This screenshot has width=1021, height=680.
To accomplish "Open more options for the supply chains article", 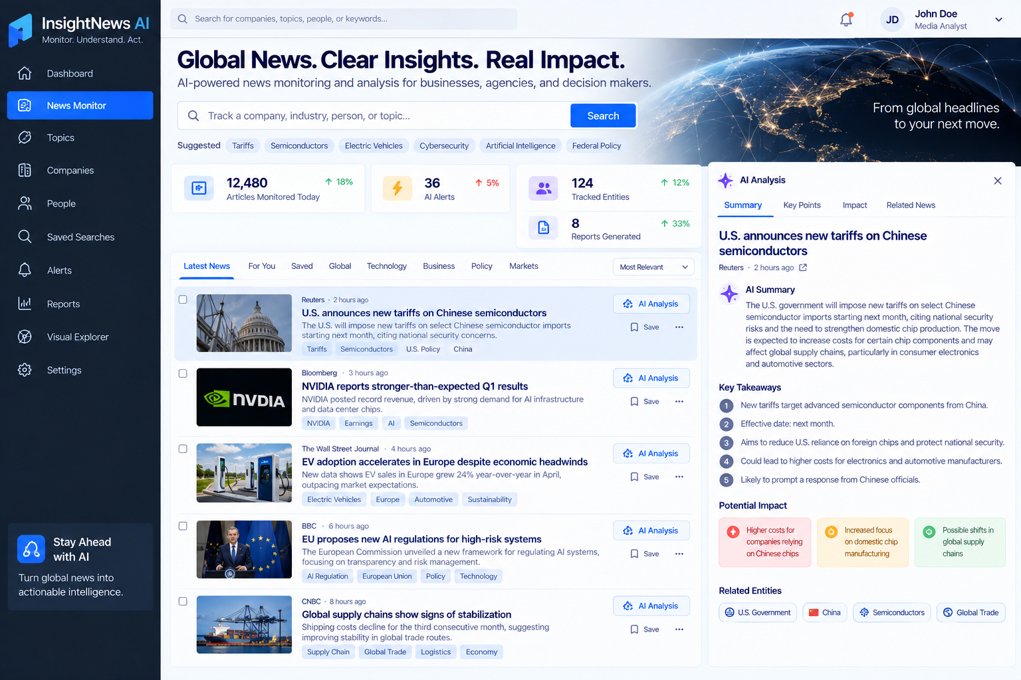I will coord(679,630).
